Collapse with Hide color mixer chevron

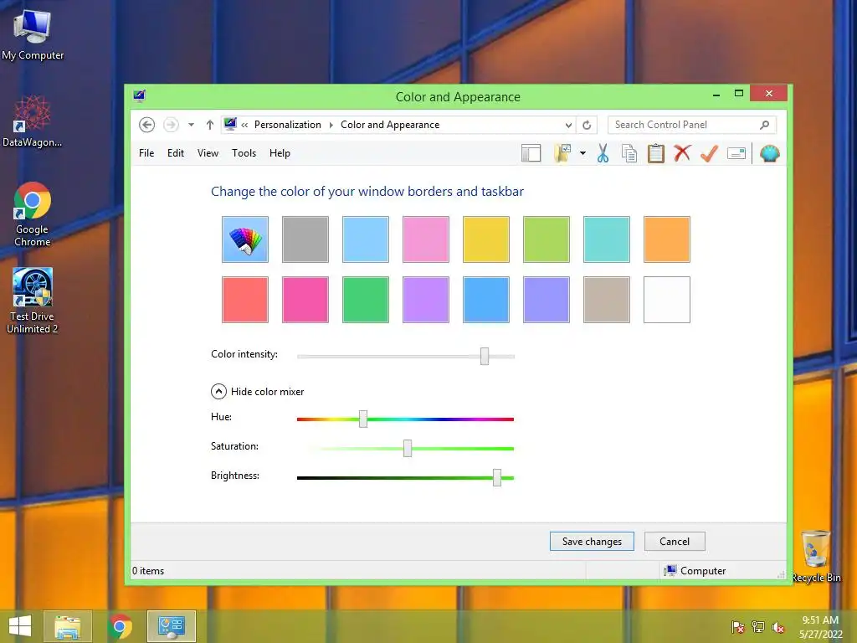point(218,392)
